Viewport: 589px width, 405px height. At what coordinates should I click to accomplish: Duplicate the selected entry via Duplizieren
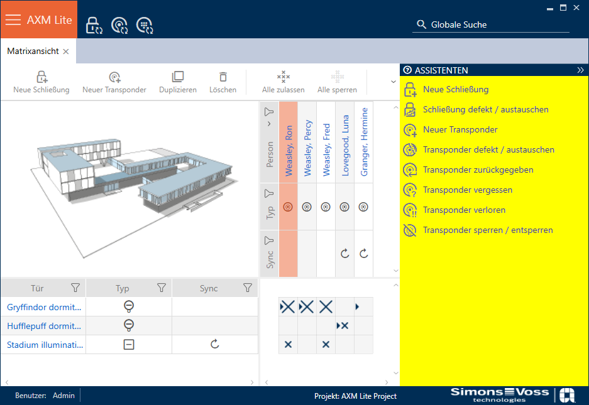point(178,77)
